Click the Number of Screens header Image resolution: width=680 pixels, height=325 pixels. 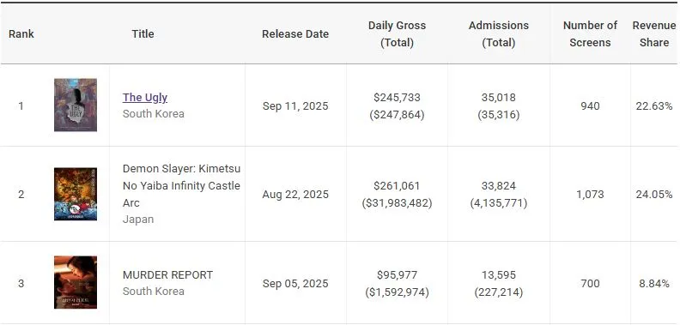[x=590, y=33]
